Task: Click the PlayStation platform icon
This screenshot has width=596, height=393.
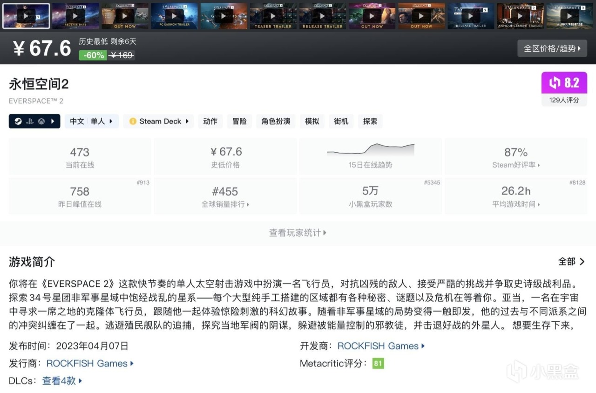Action: coord(29,122)
